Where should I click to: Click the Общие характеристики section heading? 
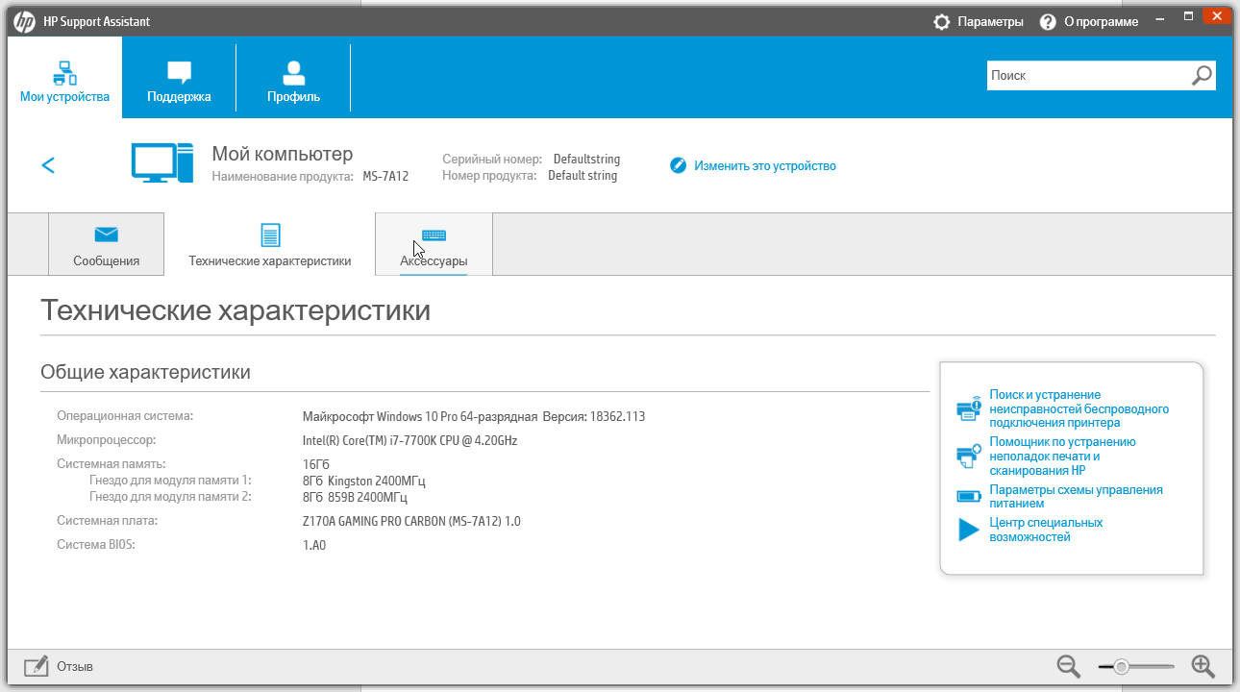pos(145,372)
